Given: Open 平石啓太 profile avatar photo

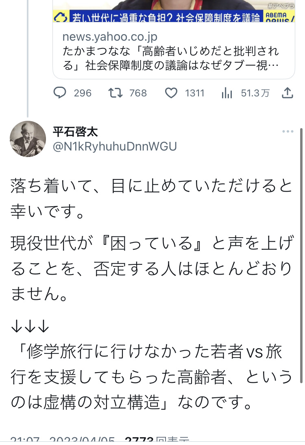Looking at the screenshot, I should click(28, 139).
